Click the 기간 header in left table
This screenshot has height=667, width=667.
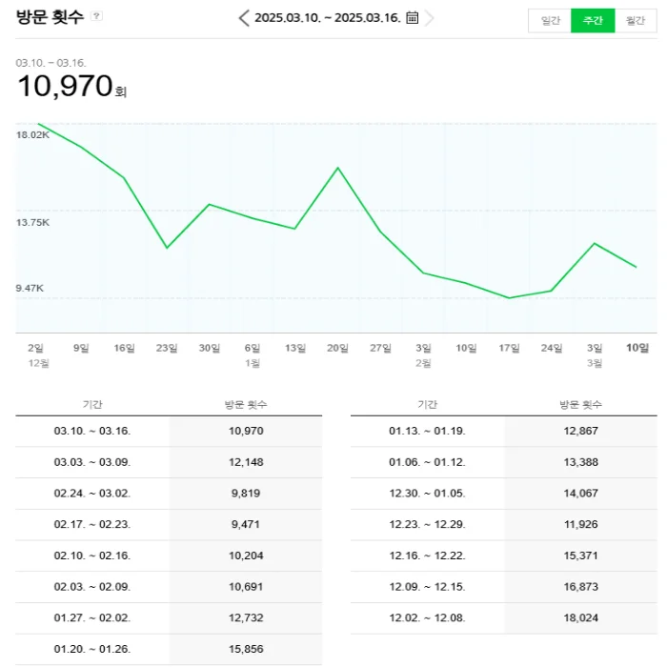(92, 405)
